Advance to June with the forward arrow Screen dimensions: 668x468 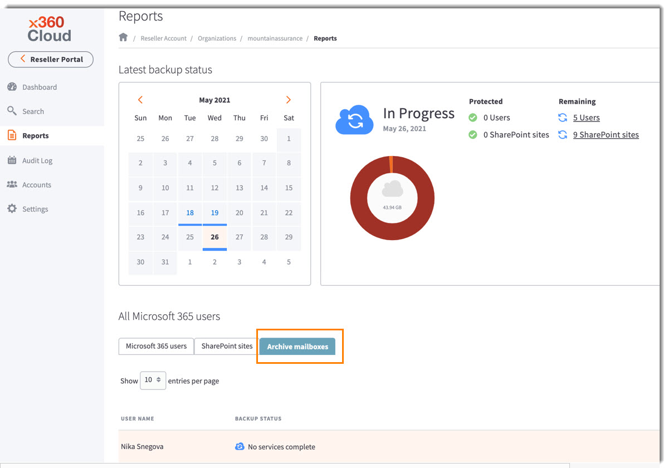[289, 99]
